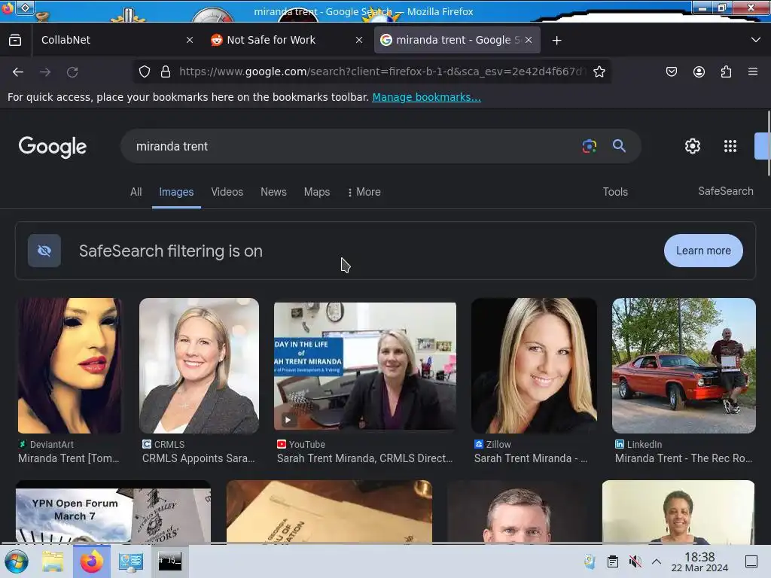View site security padlock info
The height and width of the screenshot is (578, 771).
tap(166, 71)
